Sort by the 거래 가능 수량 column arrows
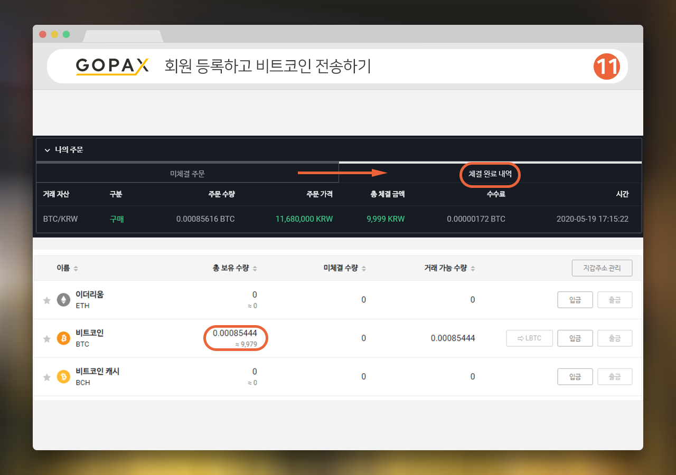676x475 pixels. click(473, 269)
